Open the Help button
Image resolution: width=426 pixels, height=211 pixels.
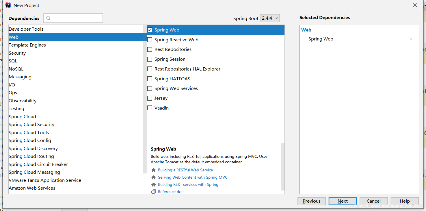click(405, 201)
